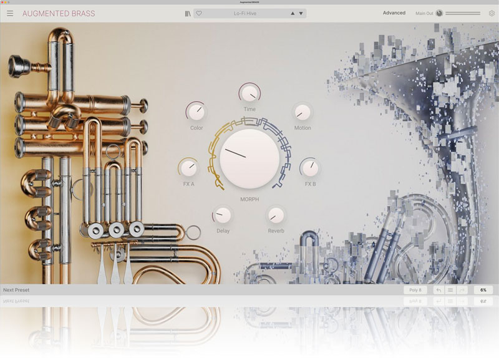
Task: Open the preset library browser
Action: click(188, 13)
